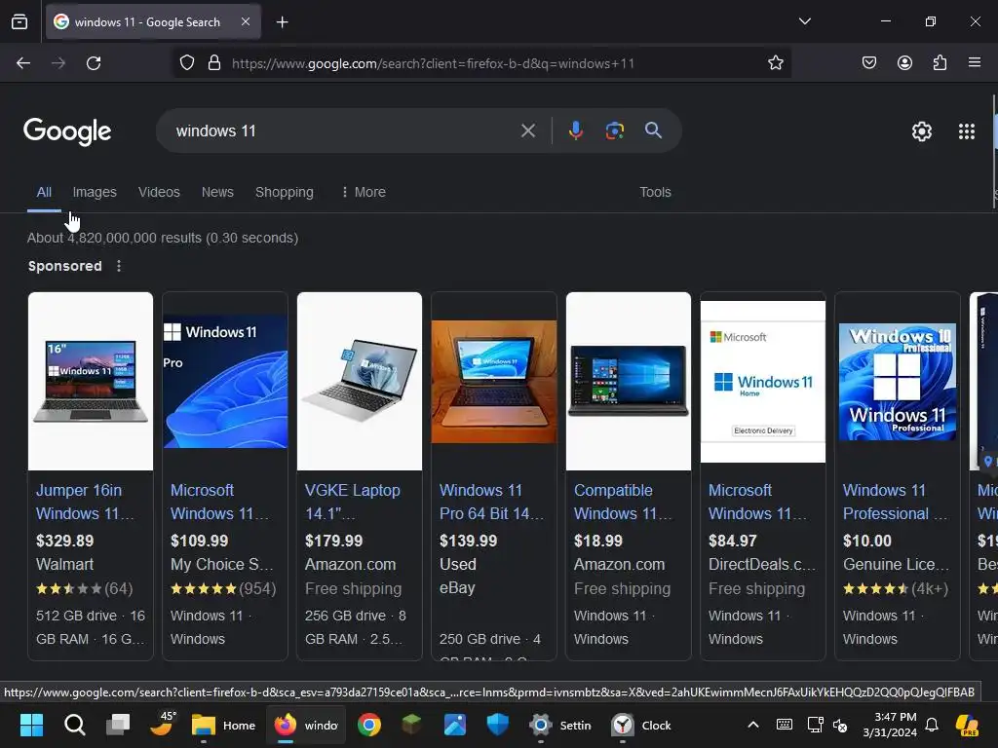Open the Minecraft block icon on the taskbar
Screen dimensions: 998x748
coord(412,725)
